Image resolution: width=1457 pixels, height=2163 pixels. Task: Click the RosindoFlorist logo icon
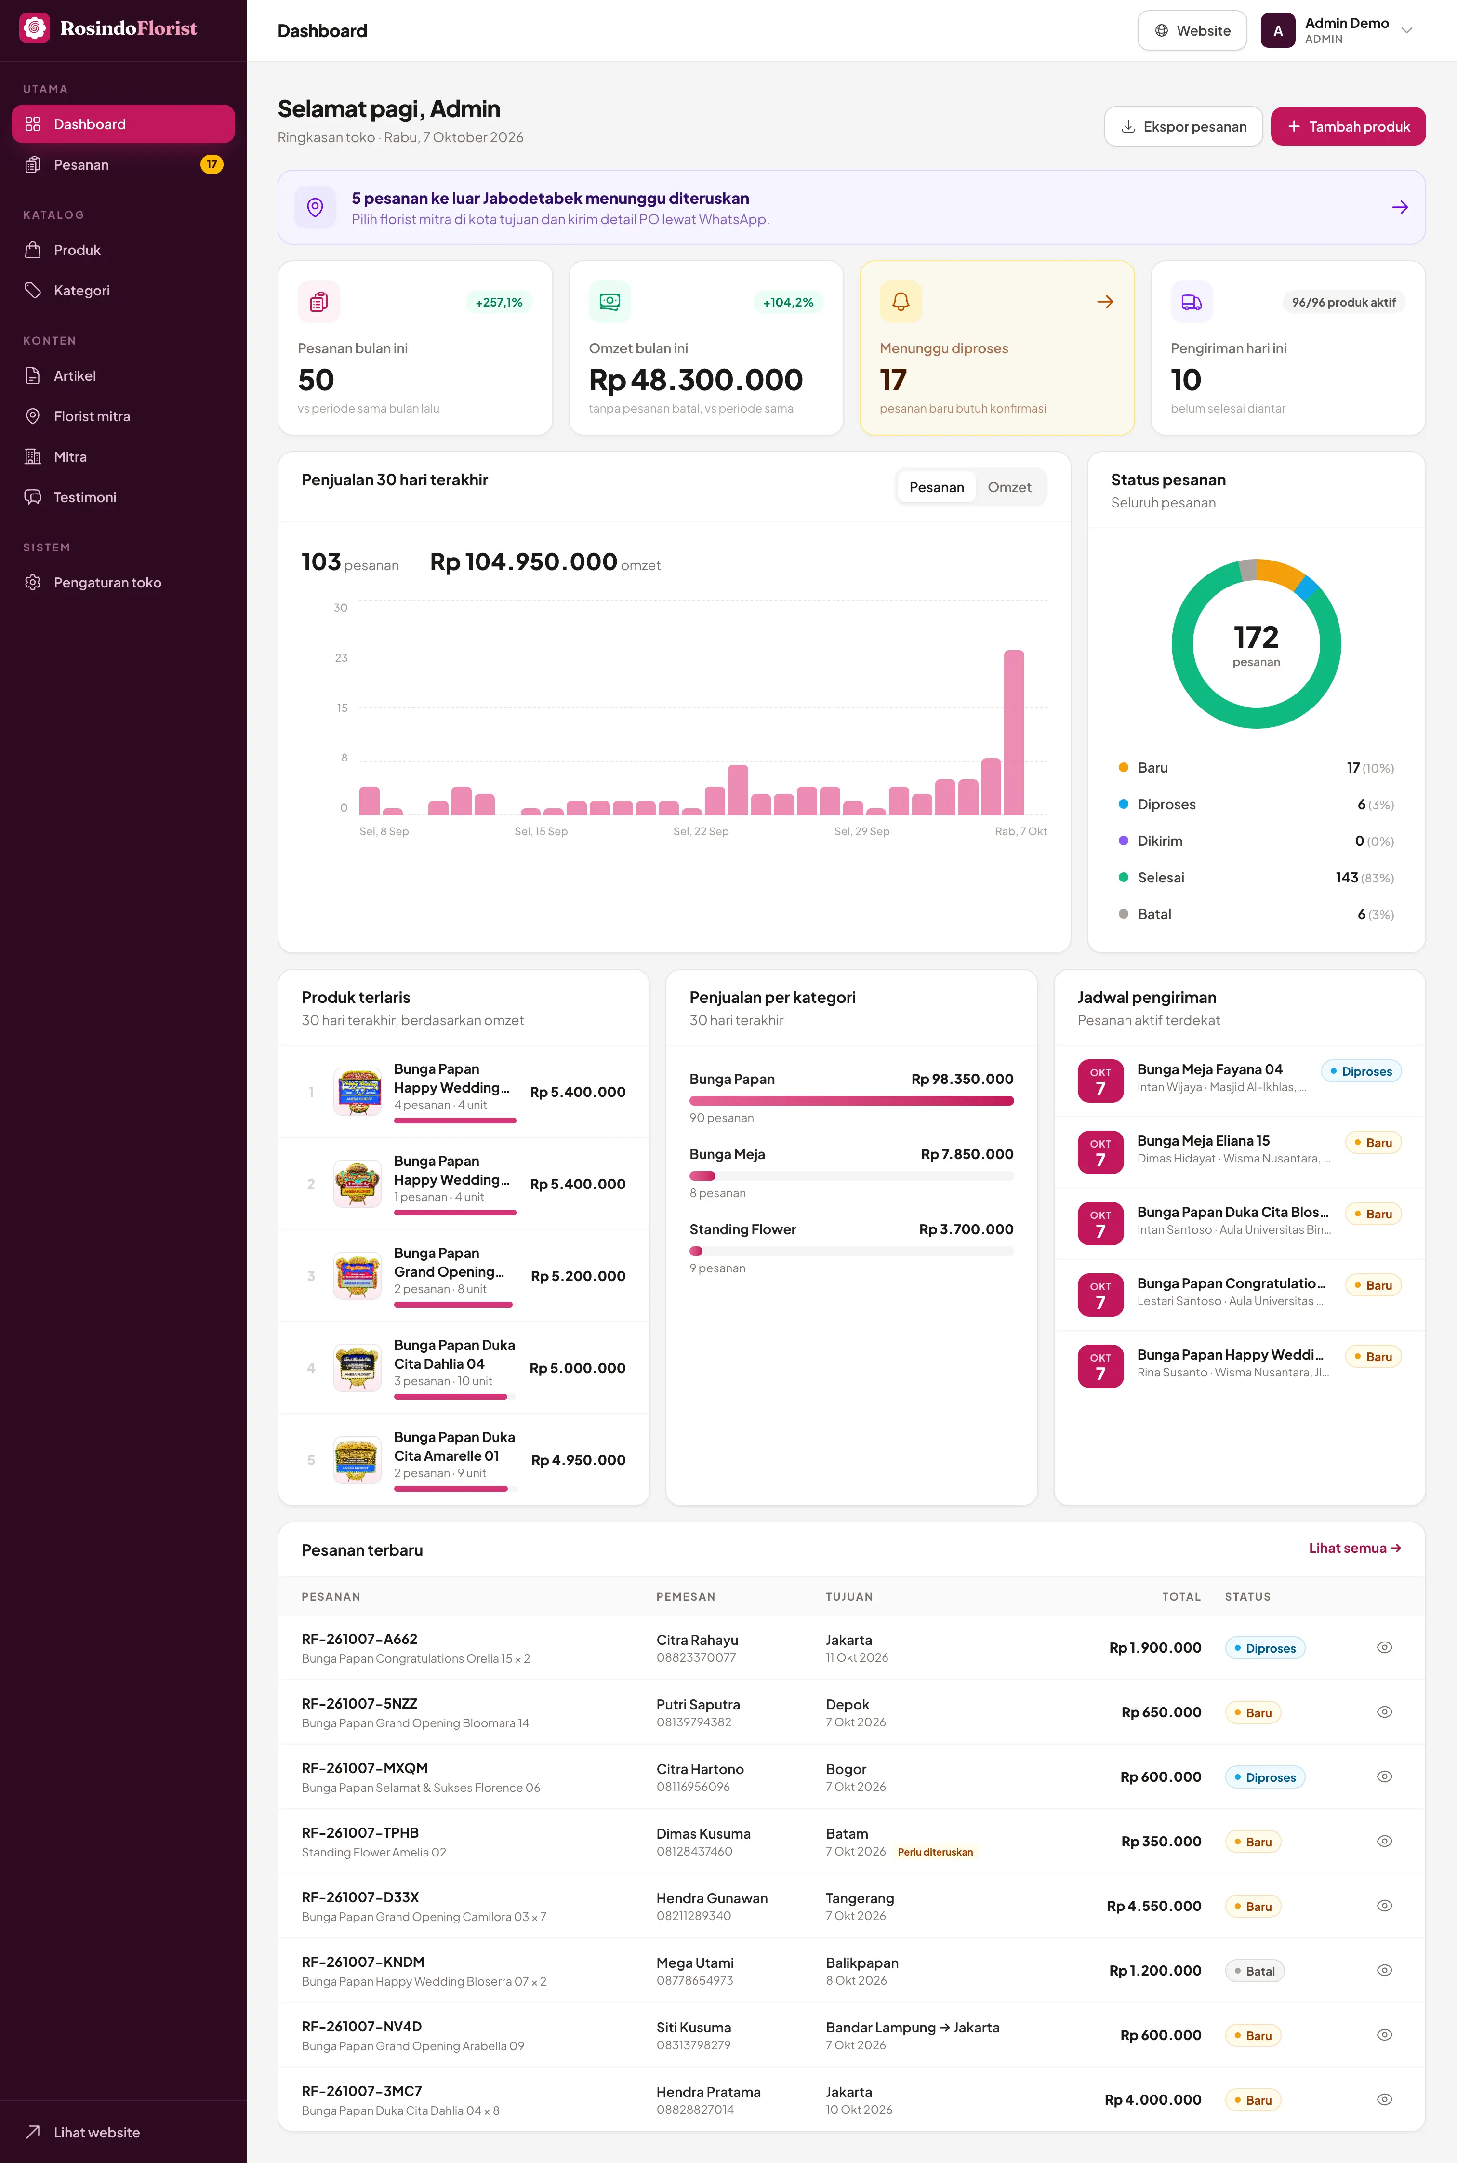34,28
